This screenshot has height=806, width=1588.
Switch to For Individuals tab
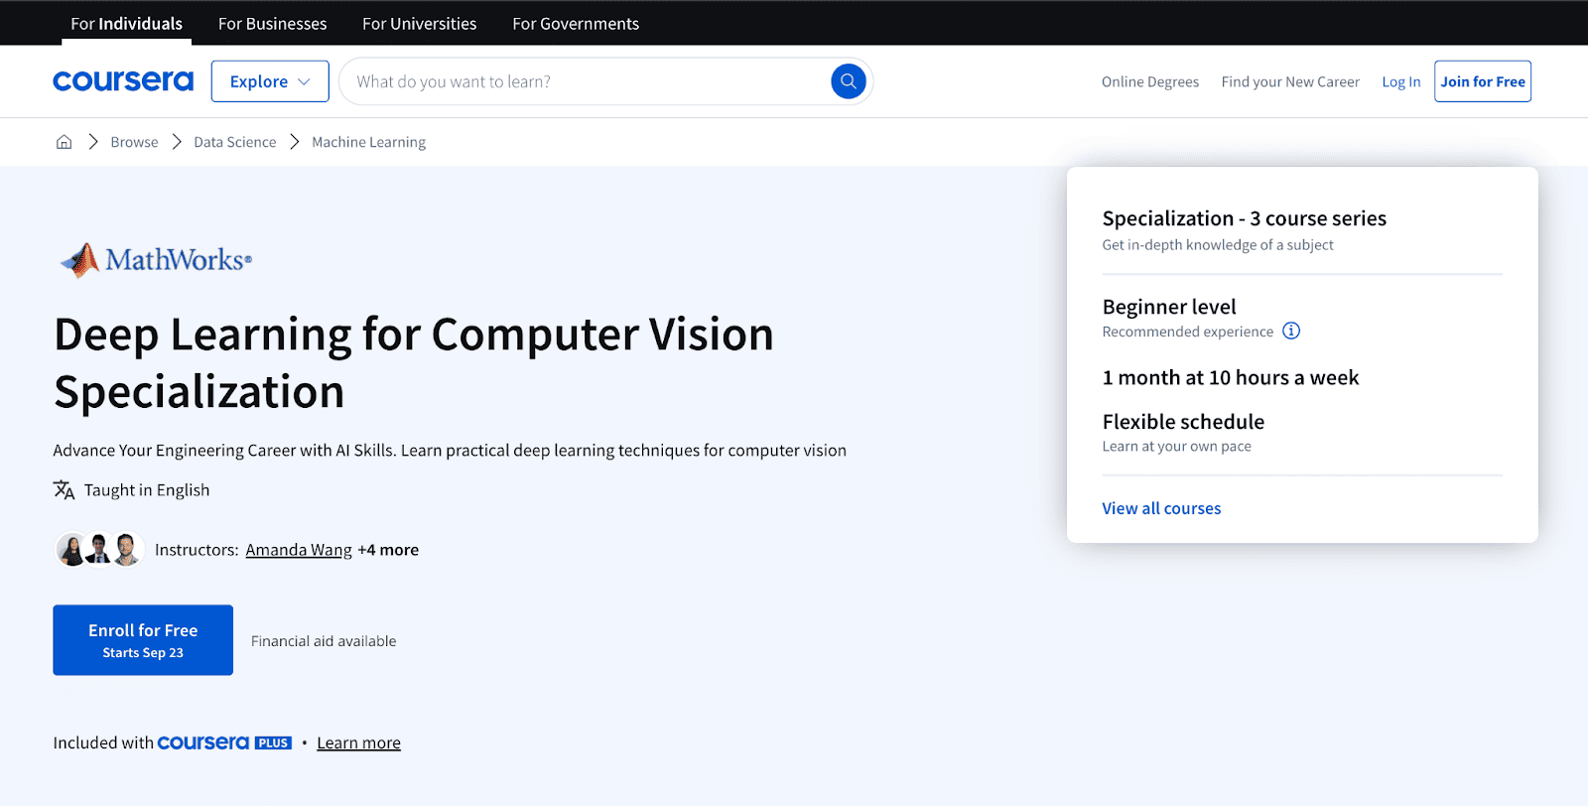(127, 24)
